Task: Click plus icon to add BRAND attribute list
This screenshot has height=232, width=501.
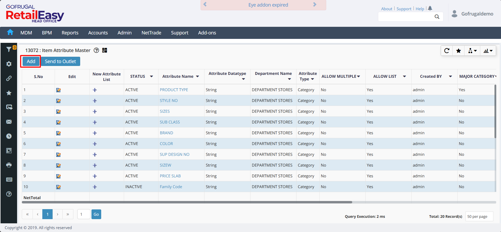Action: (95, 133)
